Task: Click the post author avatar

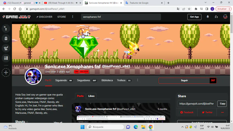Action: 78,109
